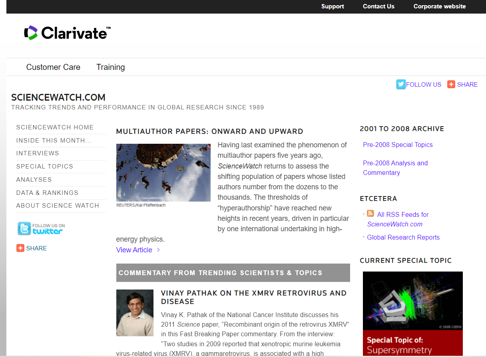Viewport: 486px width, 357px height.
Task: Open Inside This Month in sidebar
Action: coord(54,141)
